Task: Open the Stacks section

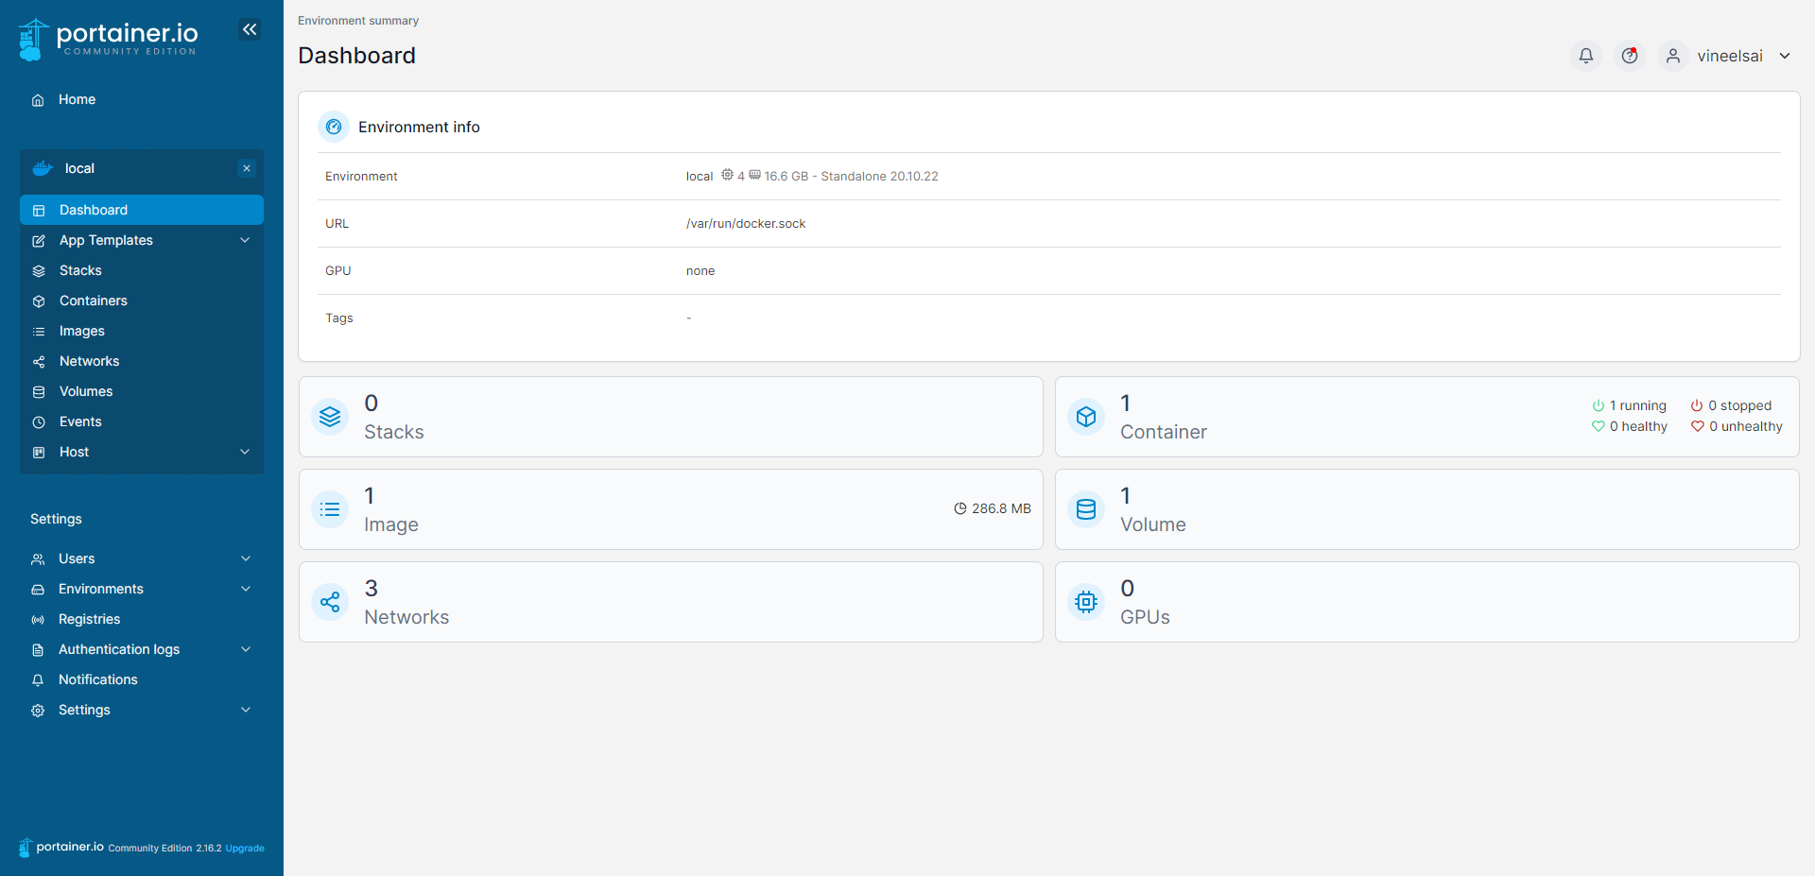Action: (x=79, y=270)
